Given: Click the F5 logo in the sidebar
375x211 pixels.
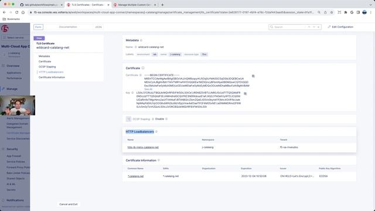Looking at the screenshot, I should (x=5, y=29).
